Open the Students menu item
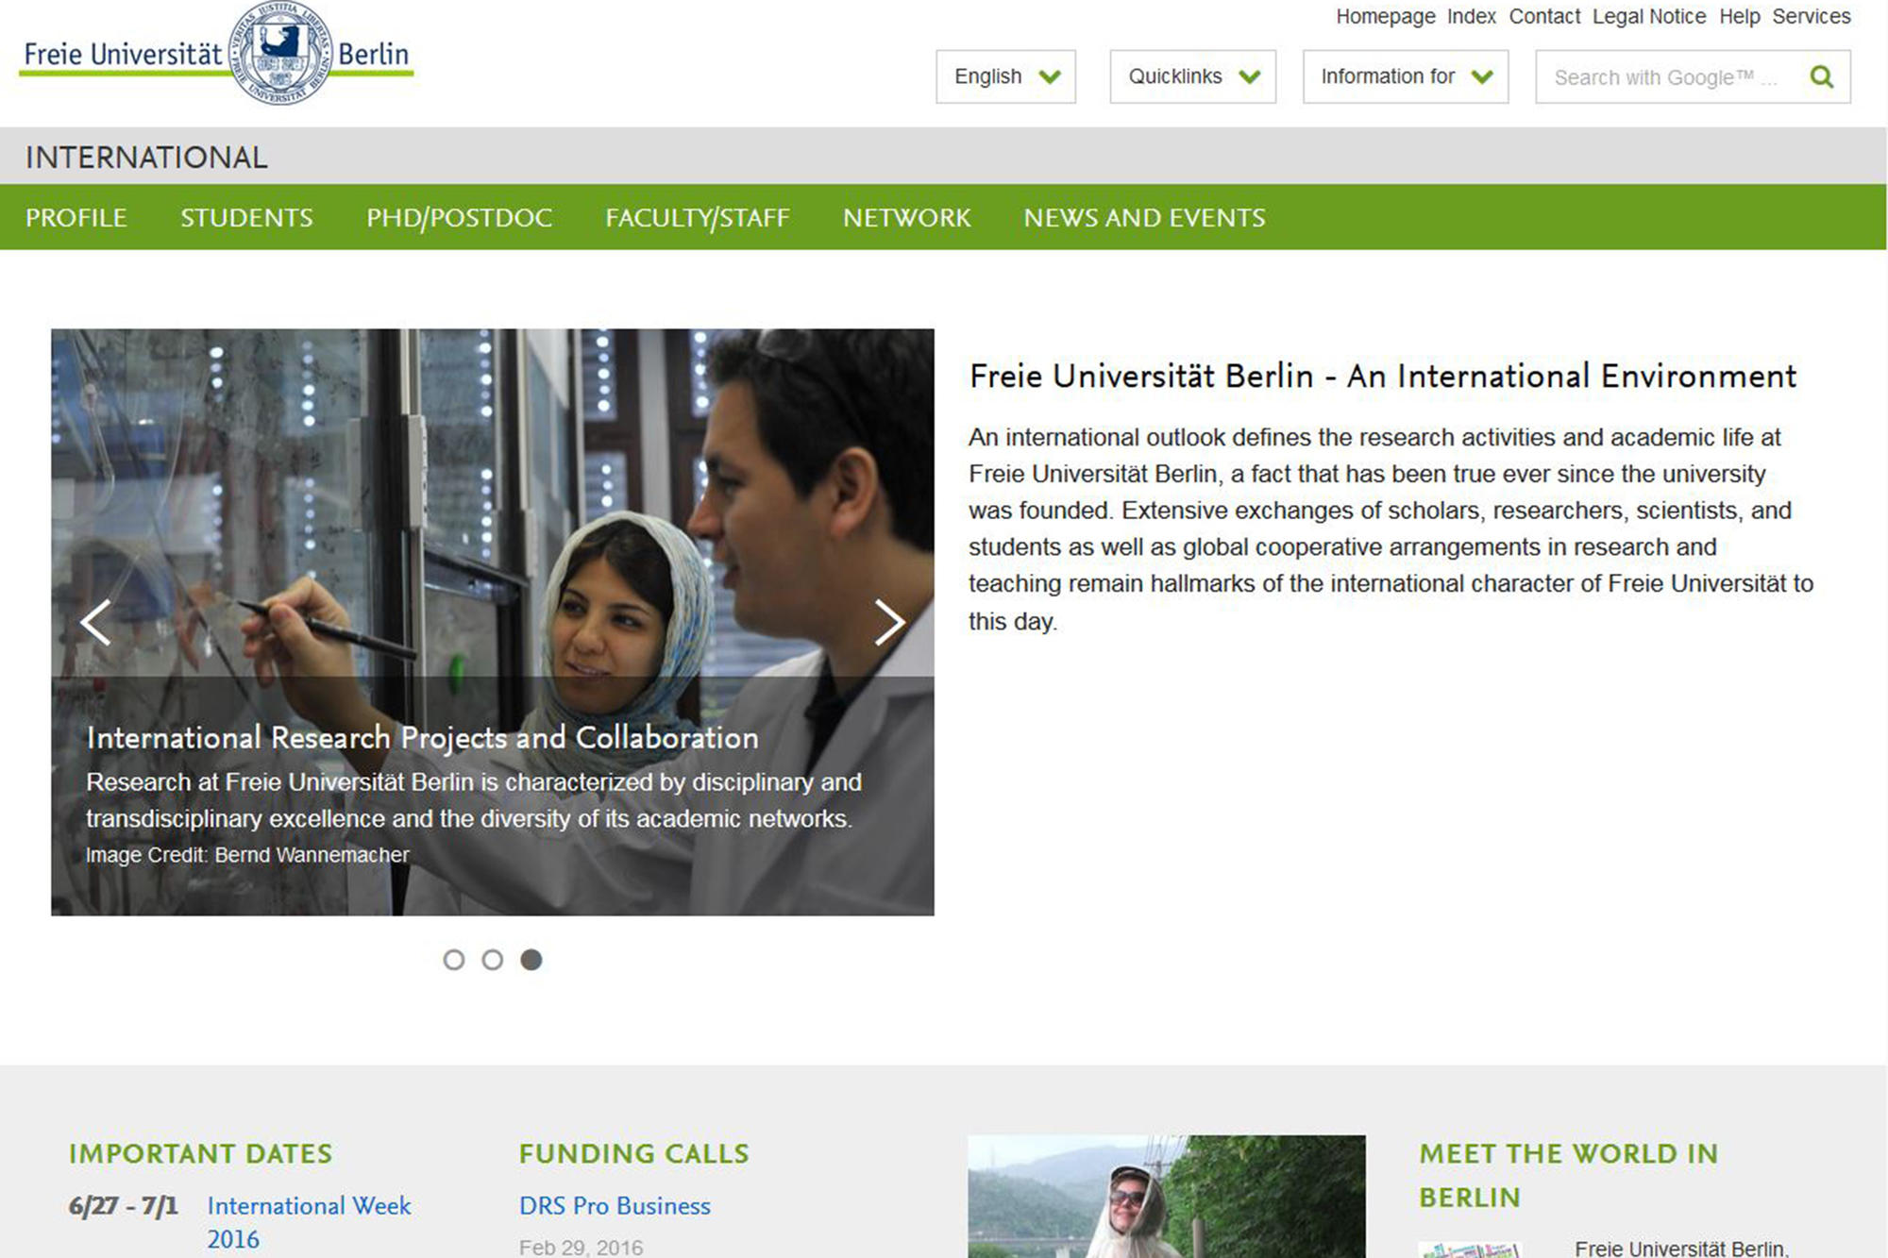 coord(246,218)
